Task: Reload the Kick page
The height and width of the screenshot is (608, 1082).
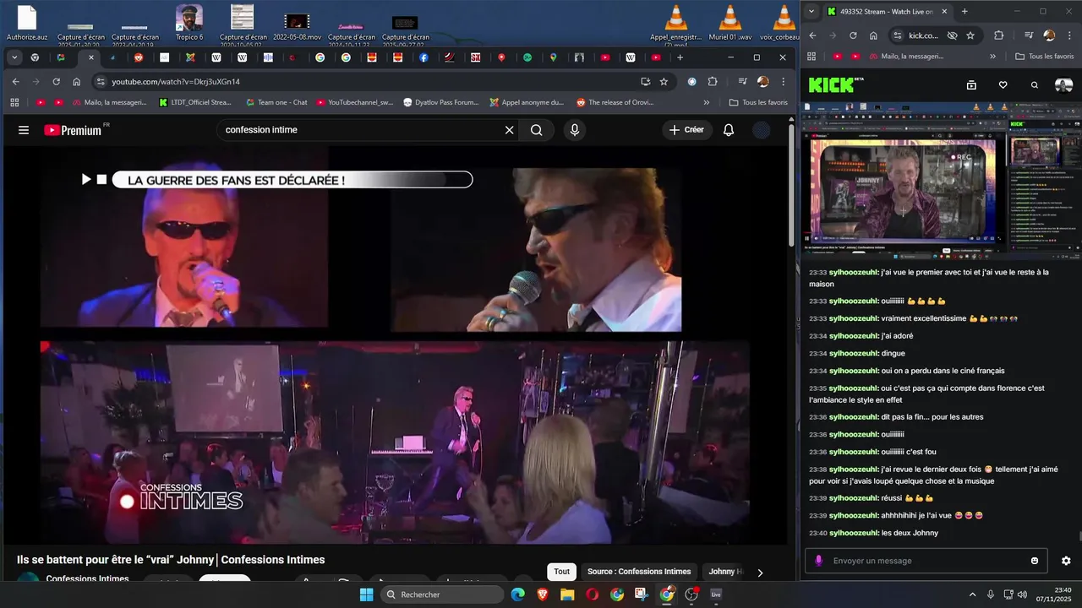Action: 853,35
